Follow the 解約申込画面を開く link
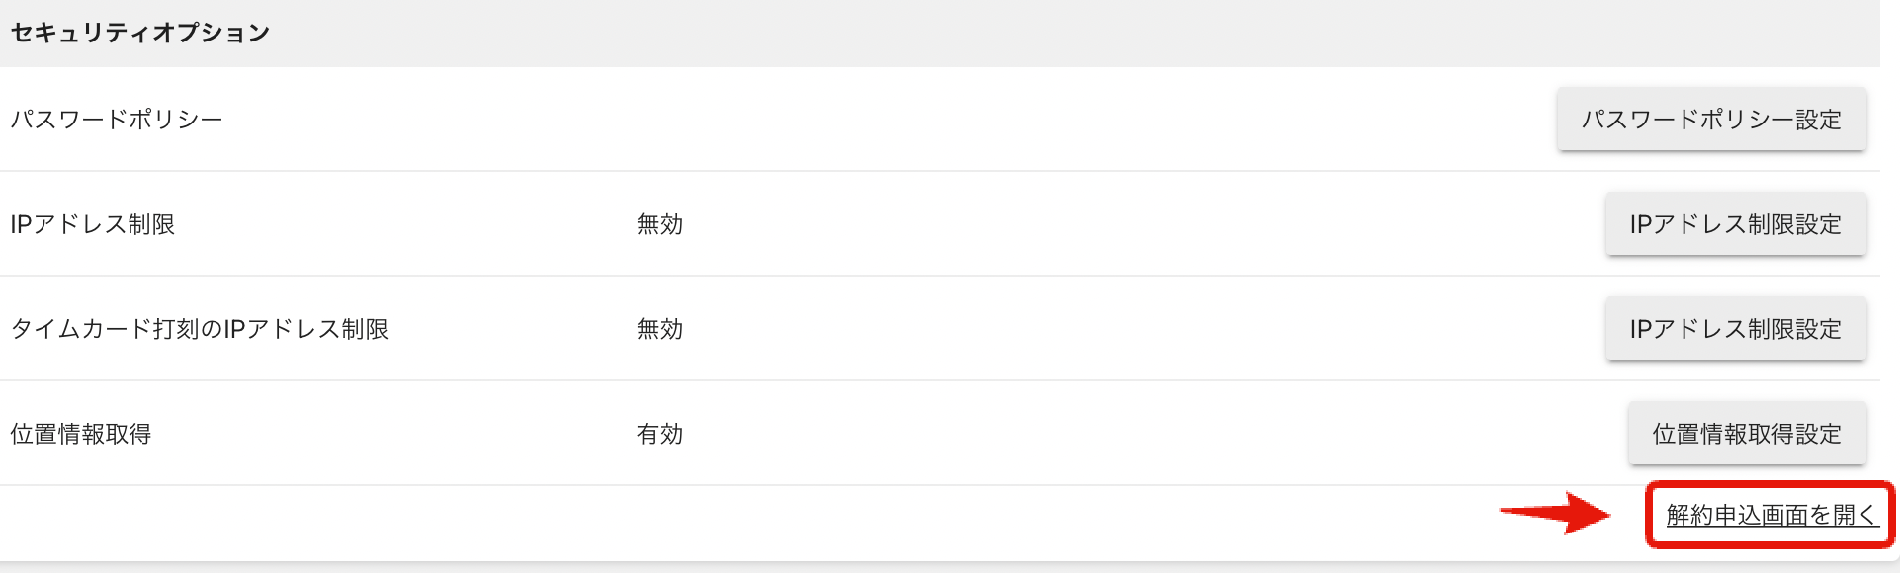1900x573 pixels. (1771, 515)
